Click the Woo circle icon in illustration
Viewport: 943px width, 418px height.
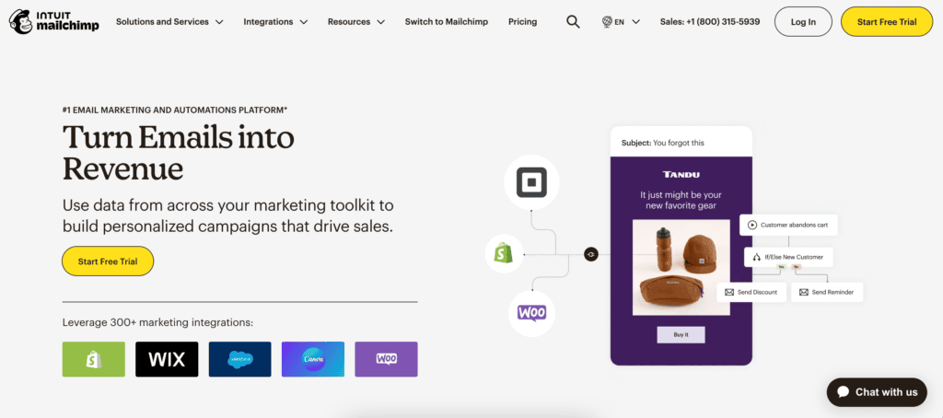(x=531, y=313)
